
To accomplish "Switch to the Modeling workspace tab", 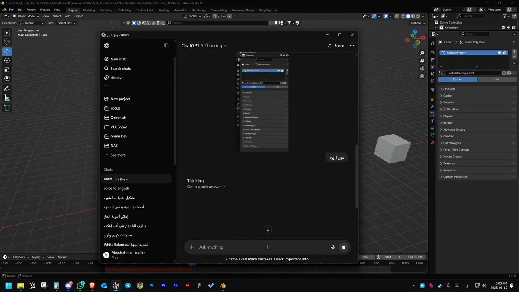I will point(88,10).
